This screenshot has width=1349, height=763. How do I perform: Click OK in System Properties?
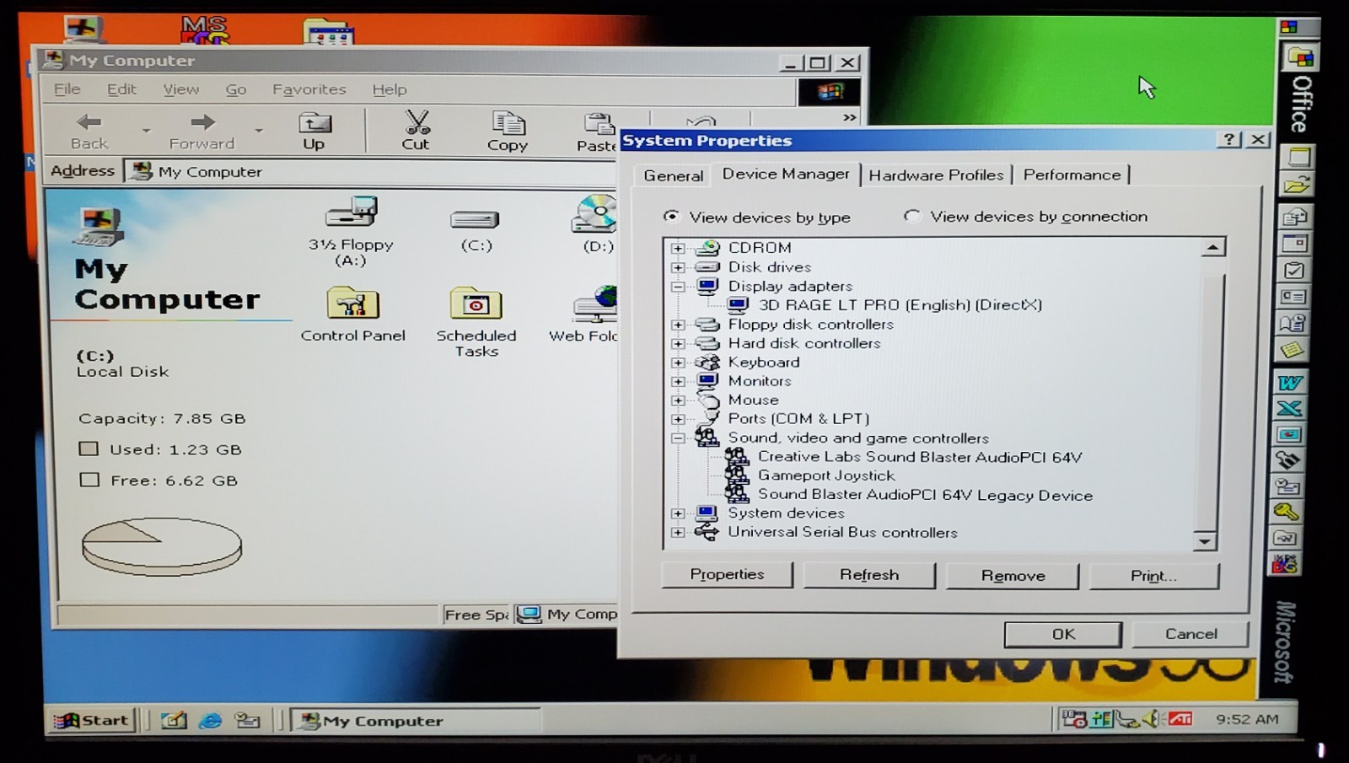coord(1063,634)
